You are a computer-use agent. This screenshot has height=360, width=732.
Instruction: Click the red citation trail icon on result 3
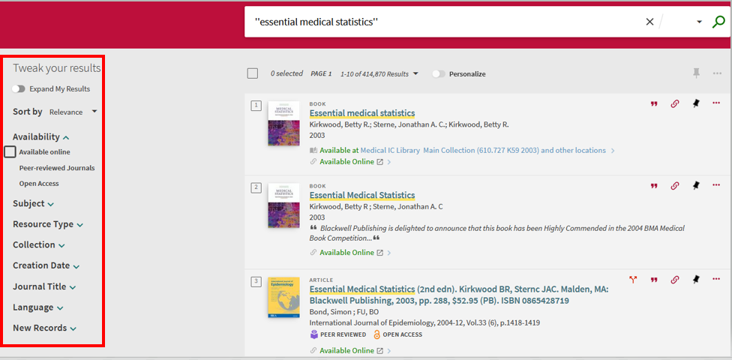633,280
